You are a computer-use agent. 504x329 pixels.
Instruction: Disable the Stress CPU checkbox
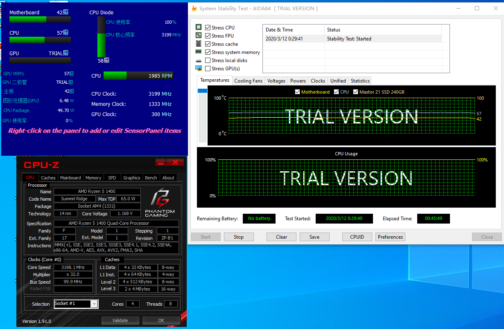point(208,27)
